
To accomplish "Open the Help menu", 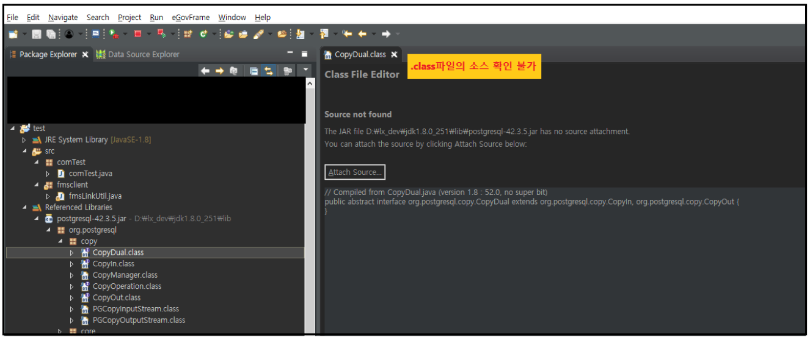I will click(x=263, y=17).
